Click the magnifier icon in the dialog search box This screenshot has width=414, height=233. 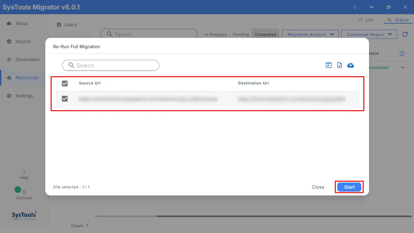72,65
